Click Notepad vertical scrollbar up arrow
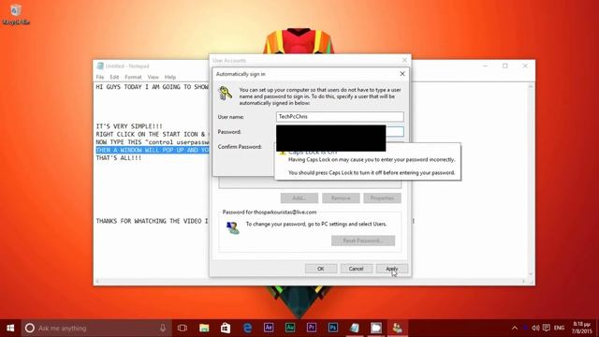This screenshot has width=599, height=337. click(x=531, y=87)
